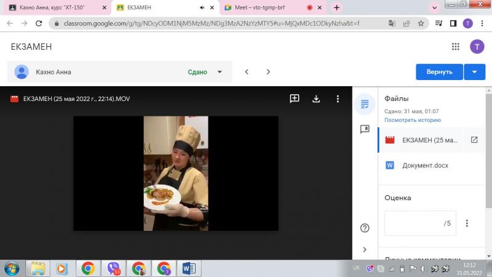Open ЕКЗАМЕН video in new window
Screen dimensions: 492x277
pos(474,140)
